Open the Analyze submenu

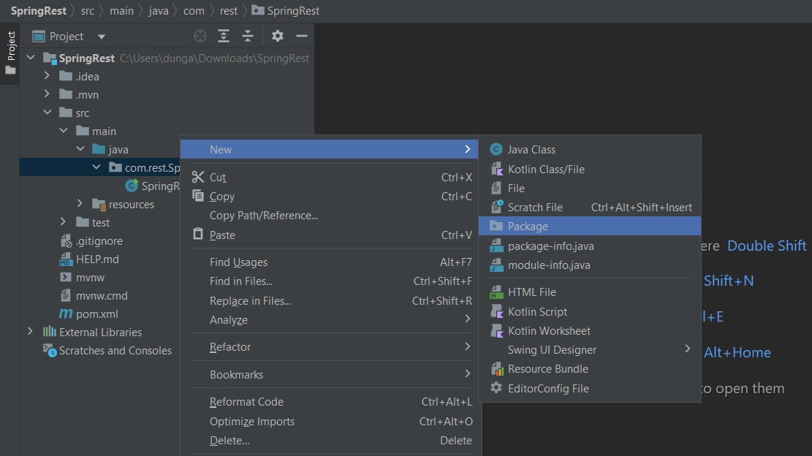(x=330, y=320)
